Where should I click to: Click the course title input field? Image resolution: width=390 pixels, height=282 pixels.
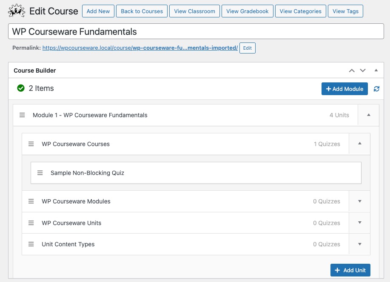(195, 31)
